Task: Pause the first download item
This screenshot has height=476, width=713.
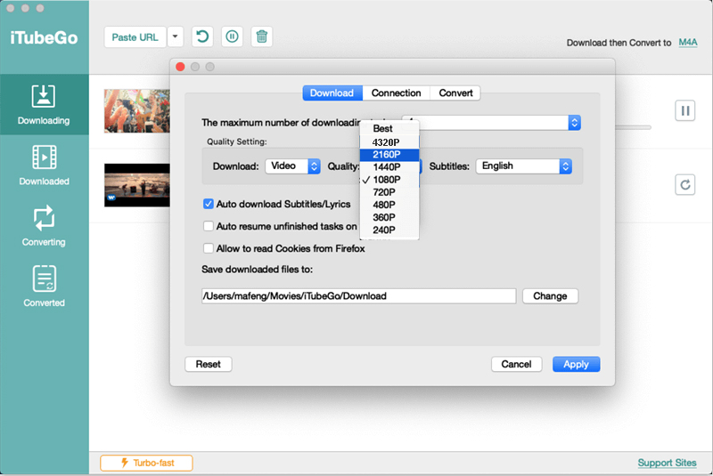Action: 684,110
